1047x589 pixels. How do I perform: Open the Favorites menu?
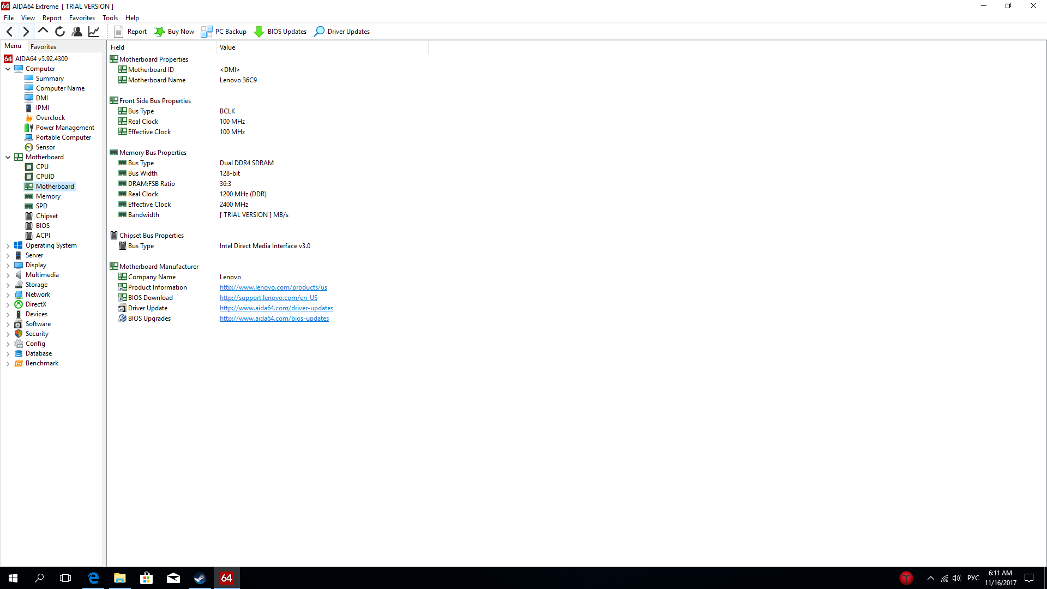coord(82,18)
